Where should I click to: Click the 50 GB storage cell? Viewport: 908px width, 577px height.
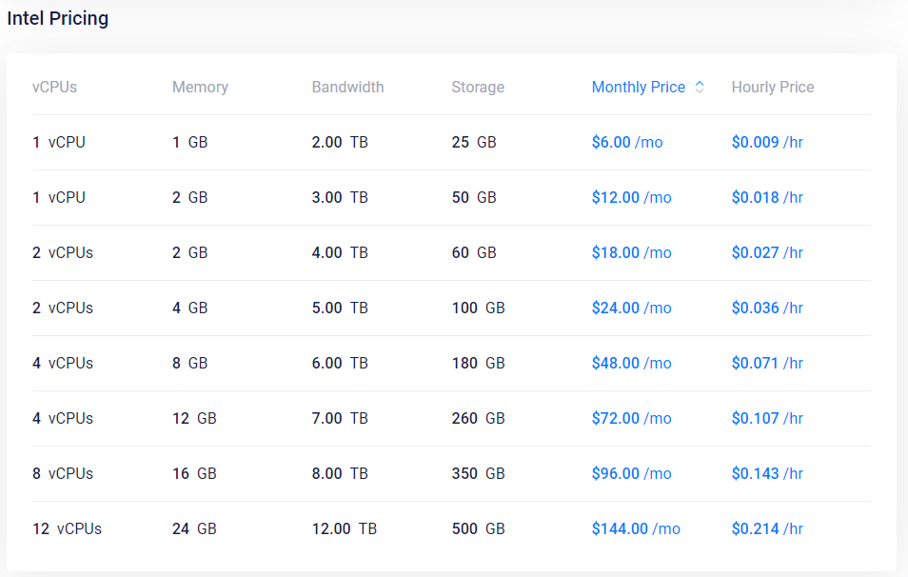(474, 197)
